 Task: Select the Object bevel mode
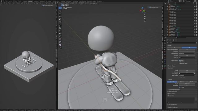pyautogui.click(x=182, y=82)
